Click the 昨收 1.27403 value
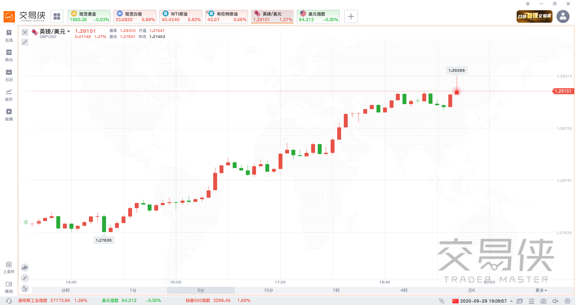575x305 pixels. pyautogui.click(x=157, y=37)
